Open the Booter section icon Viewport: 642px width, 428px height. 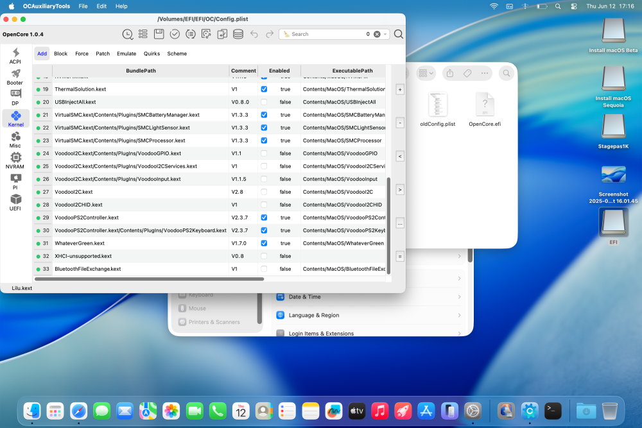coord(15,77)
